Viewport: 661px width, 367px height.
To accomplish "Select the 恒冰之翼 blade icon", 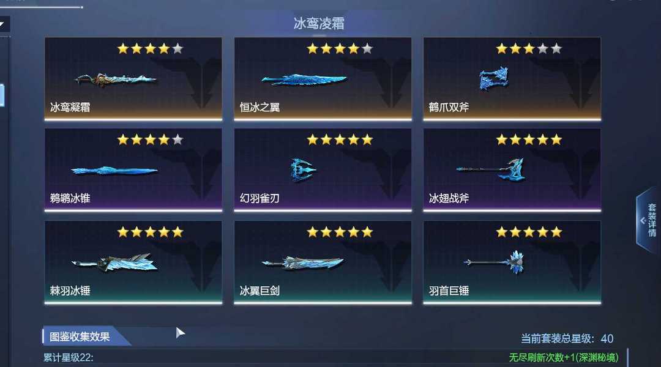I will tap(304, 80).
